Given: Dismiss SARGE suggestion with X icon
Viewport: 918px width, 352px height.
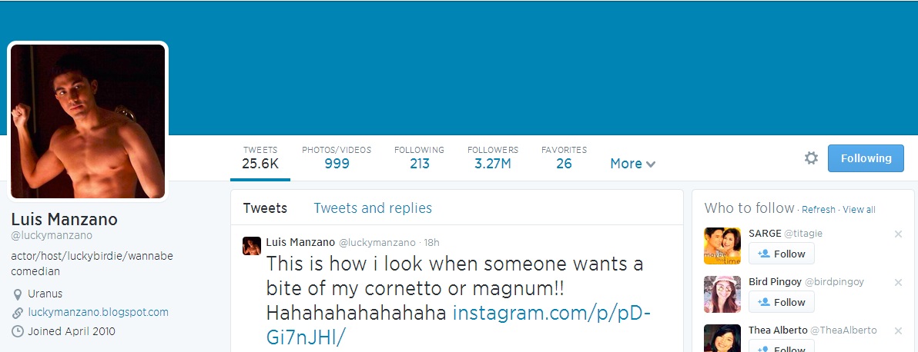Looking at the screenshot, I should [x=898, y=234].
